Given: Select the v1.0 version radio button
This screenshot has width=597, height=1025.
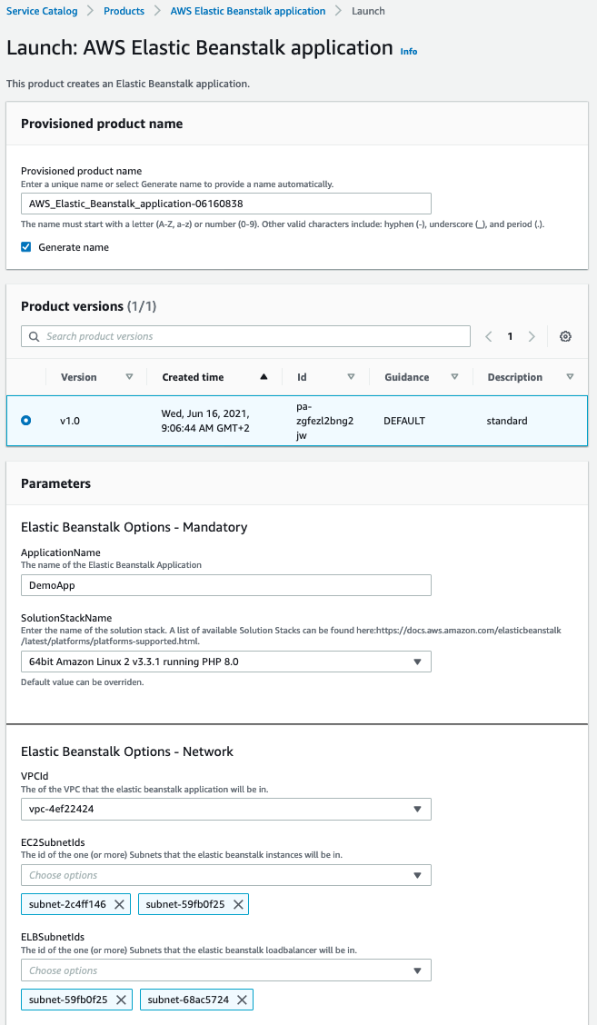Looking at the screenshot, I should tap(26, 421).
